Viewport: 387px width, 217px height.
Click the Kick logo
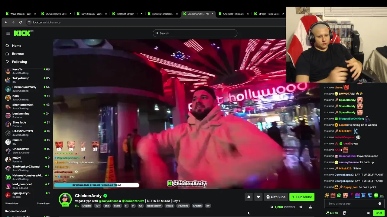[24, 33]
